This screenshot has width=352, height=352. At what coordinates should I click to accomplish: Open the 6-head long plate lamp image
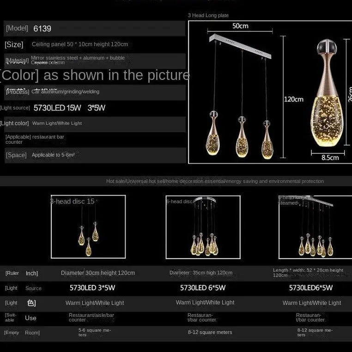pos(315,227)
